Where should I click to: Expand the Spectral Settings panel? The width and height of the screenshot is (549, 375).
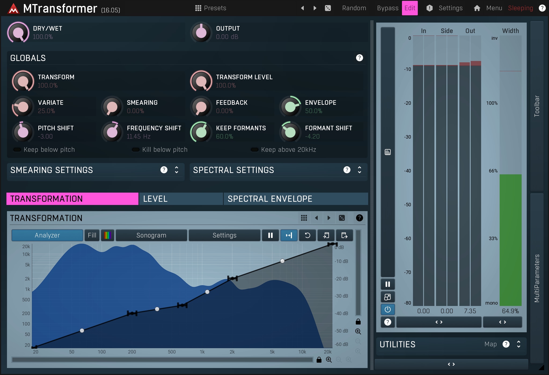click(x=360, y=170)
